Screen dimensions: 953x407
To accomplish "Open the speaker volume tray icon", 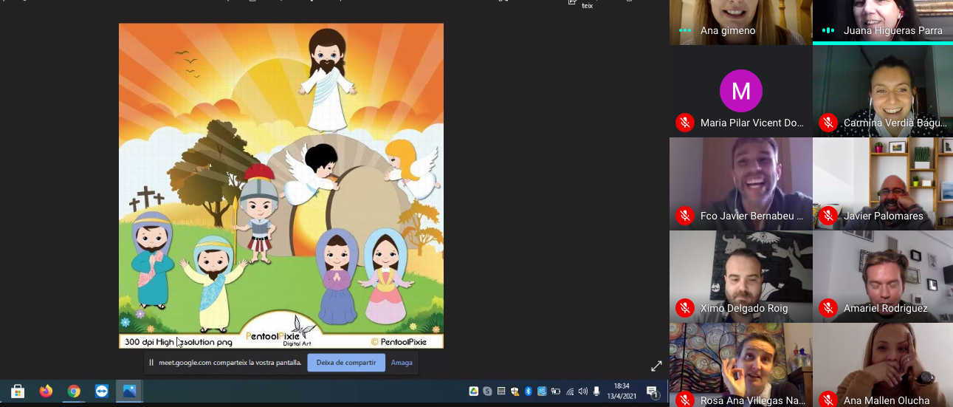I will coord(582,391).
